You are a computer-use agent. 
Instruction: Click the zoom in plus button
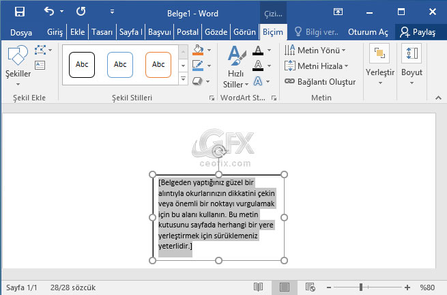407,287
